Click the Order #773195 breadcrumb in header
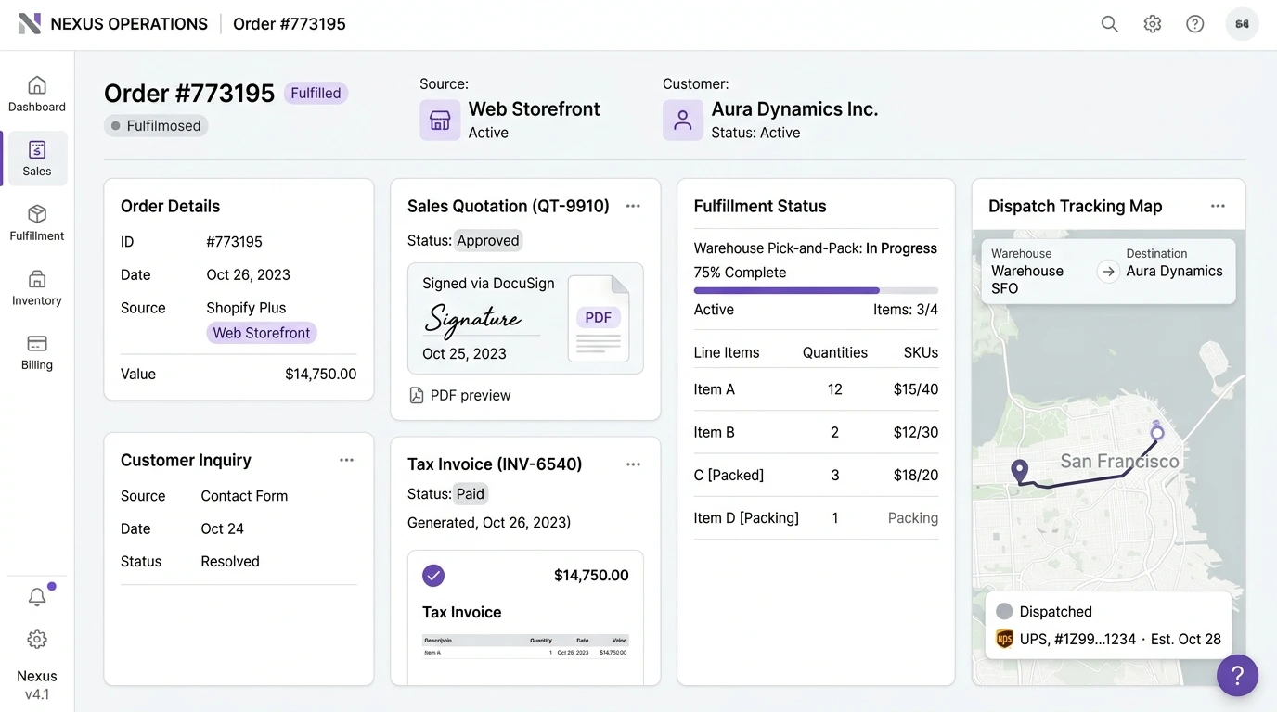 [x=290, y=24]
